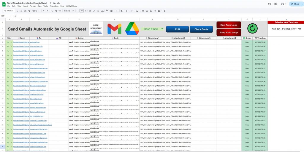The image size is (304, 152).
Task: Click the font size field
Action: tap(81, 11)
